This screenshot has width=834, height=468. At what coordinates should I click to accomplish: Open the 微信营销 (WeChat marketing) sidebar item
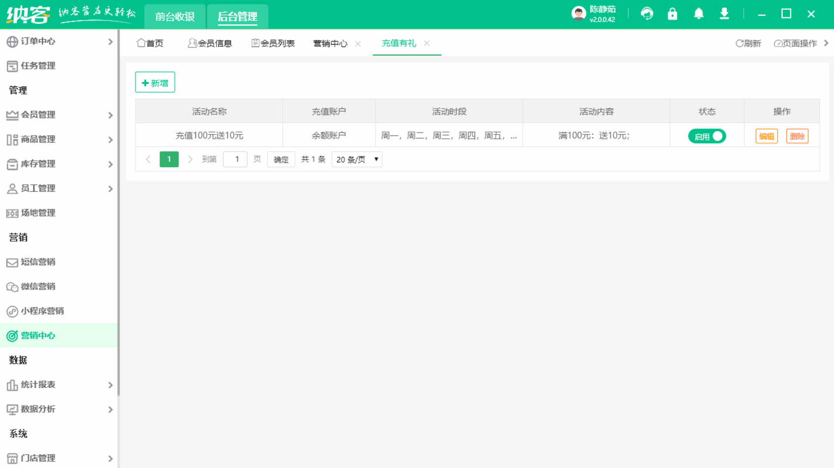38,286
